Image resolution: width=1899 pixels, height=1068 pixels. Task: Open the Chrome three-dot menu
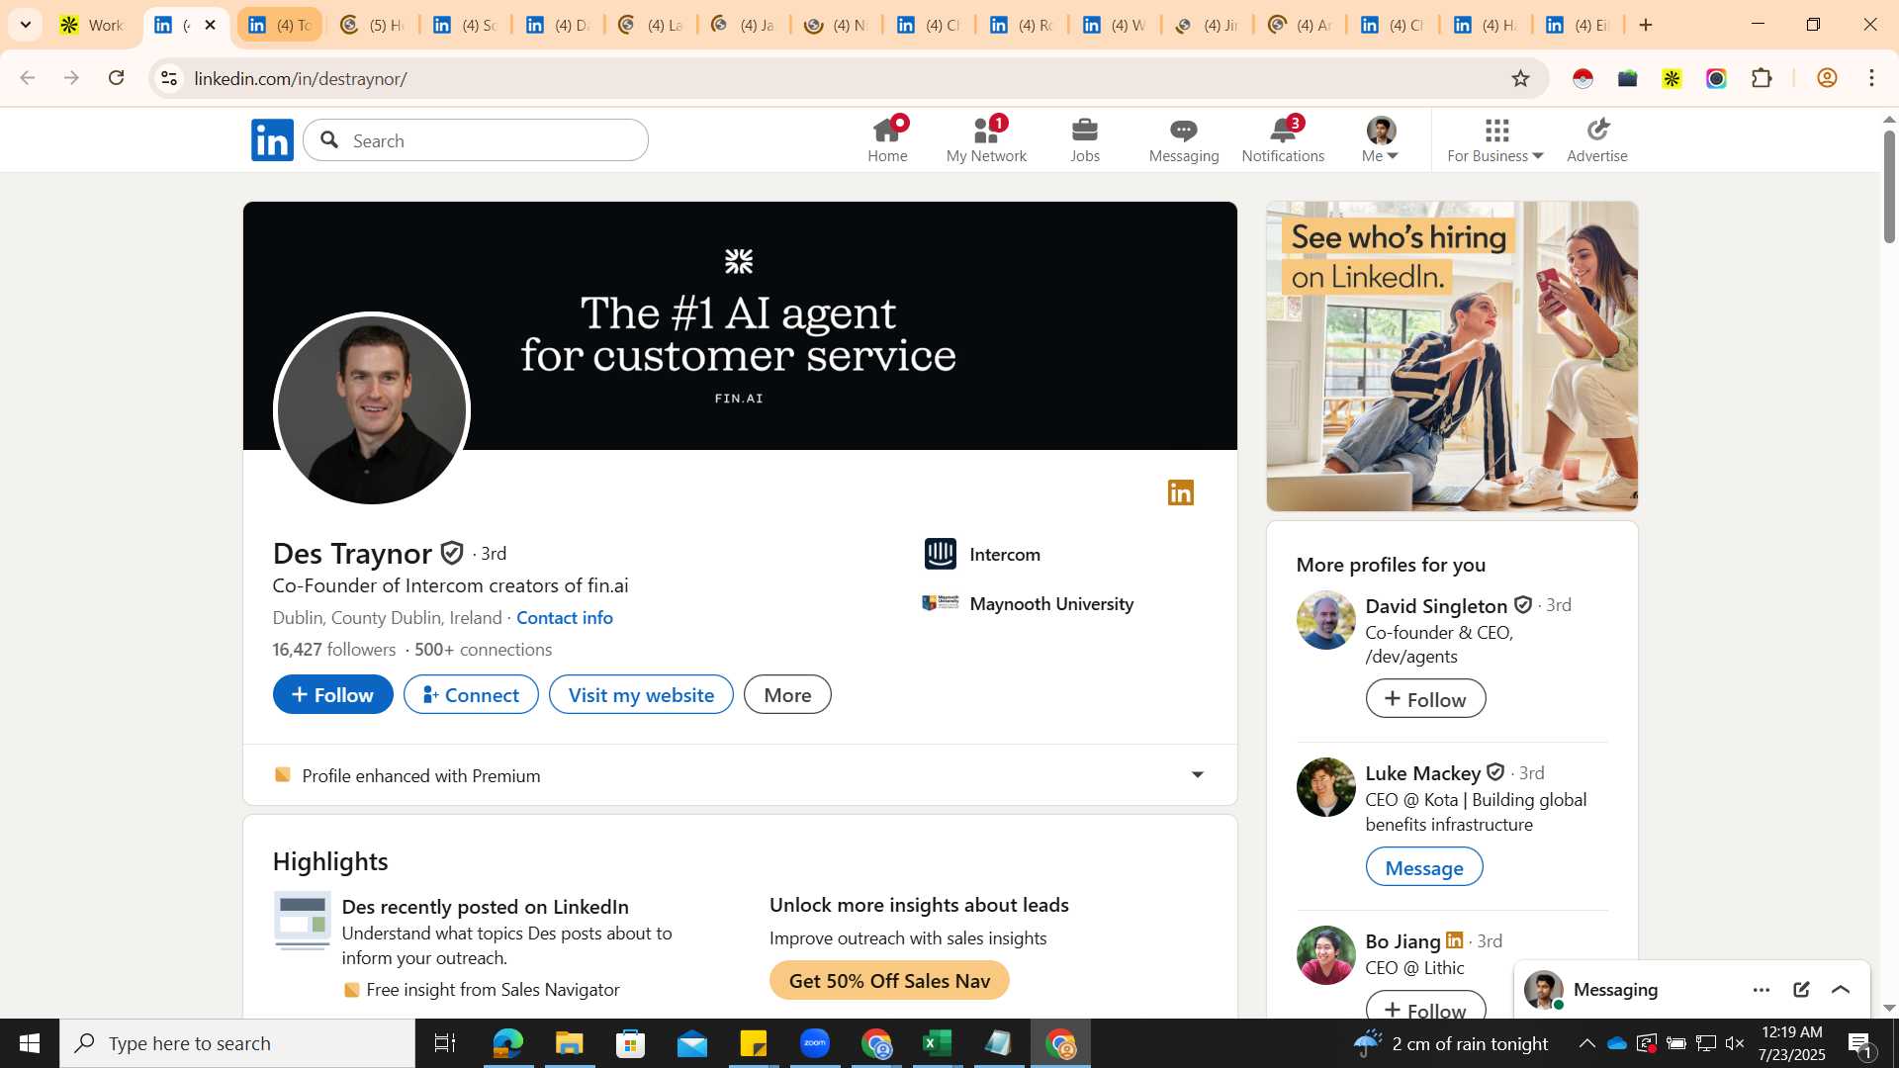coord(1872,78)
